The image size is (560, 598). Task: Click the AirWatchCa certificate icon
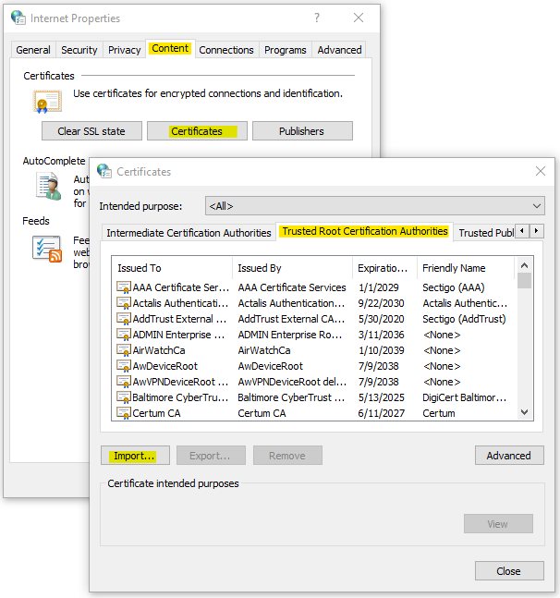[123, 350]
